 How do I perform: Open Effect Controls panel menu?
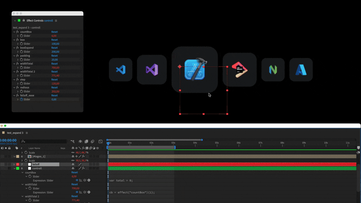[x=56, y=21]
